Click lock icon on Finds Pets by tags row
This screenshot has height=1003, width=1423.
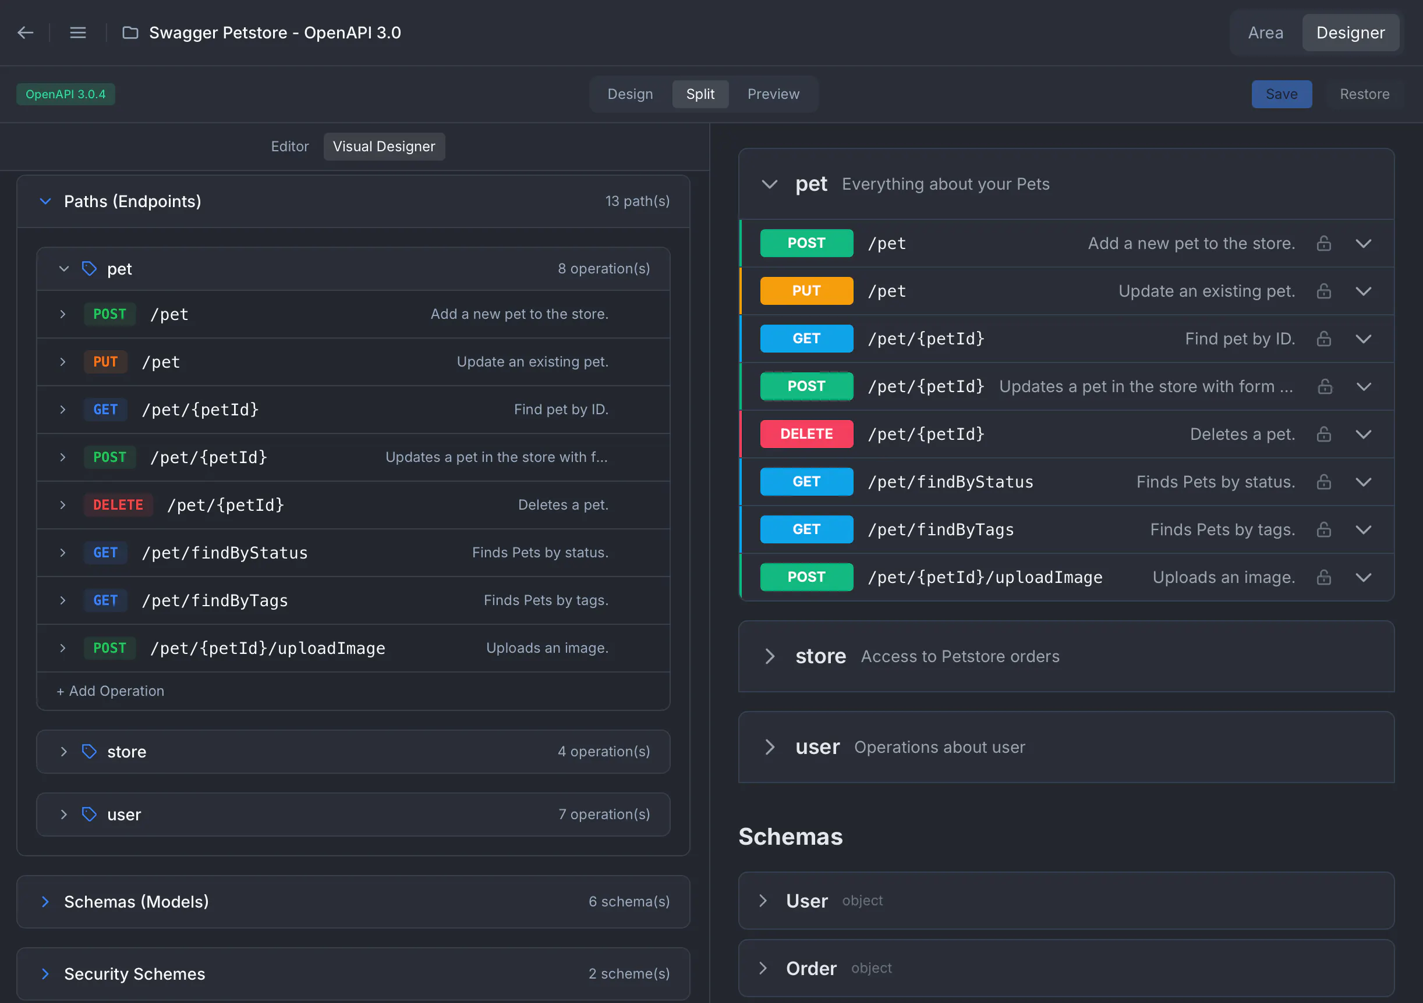(1324, 529)
